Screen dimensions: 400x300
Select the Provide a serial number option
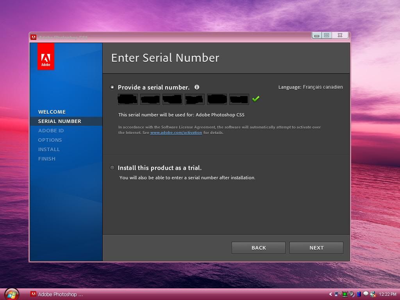[112, 87]
